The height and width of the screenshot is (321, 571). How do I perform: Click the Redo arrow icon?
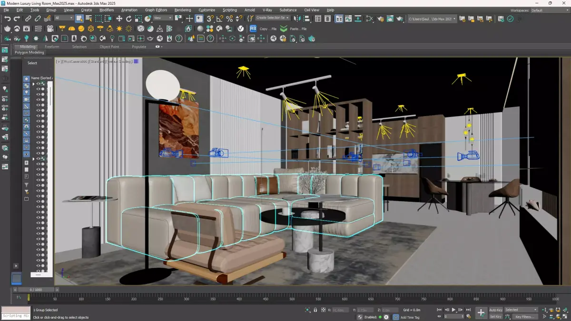click(x=17, y=19)
